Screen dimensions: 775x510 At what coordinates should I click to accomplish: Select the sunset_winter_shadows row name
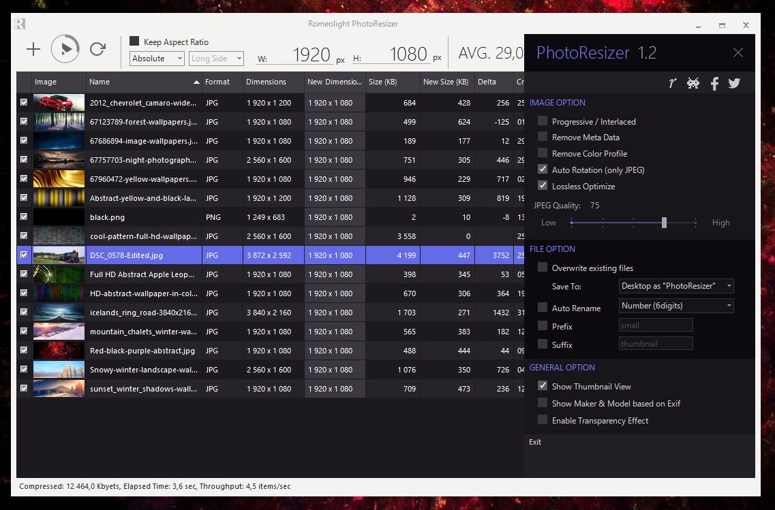point(143,389)
